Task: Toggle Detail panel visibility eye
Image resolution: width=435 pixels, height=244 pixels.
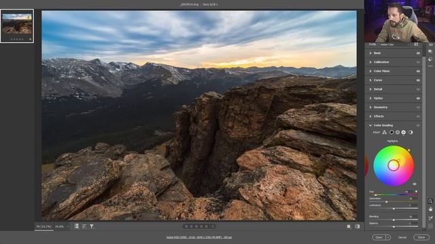Action: tap(418, 89)
